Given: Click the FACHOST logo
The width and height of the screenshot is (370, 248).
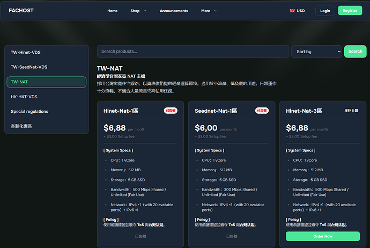Looking at the screenshot, I should point(21,11).
